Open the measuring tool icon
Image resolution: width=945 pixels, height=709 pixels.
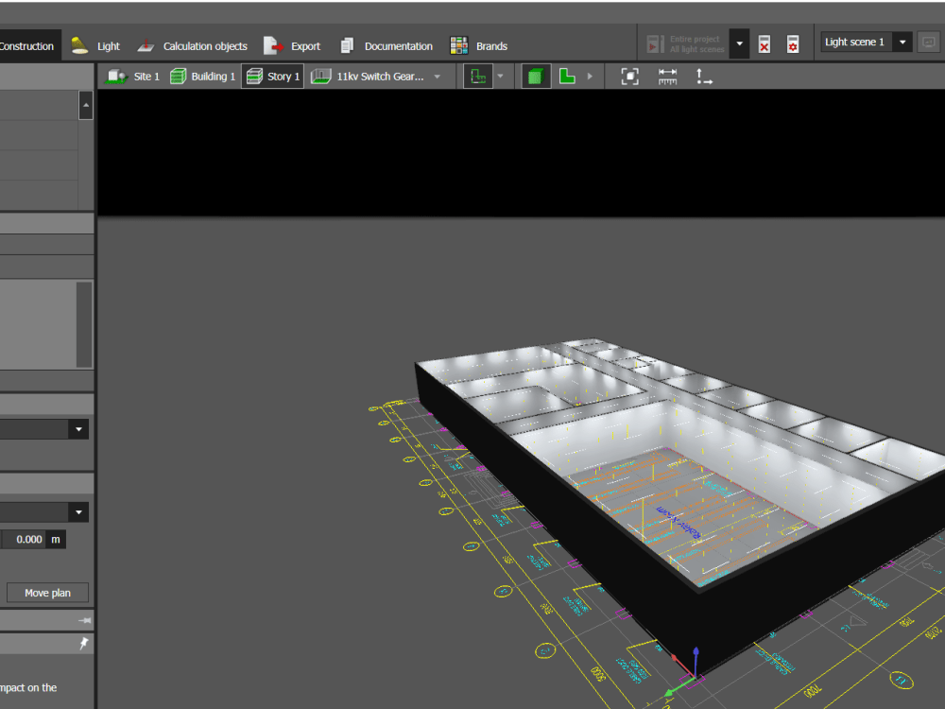point(667,76)
